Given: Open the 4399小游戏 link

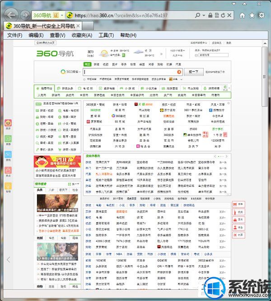Looking at the screenshot, I should click(103, 241).
